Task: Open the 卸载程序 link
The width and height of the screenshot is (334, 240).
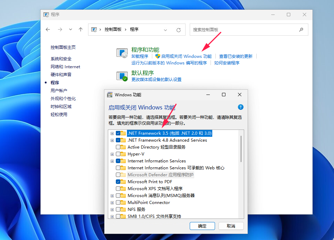Action: [140, 56]
